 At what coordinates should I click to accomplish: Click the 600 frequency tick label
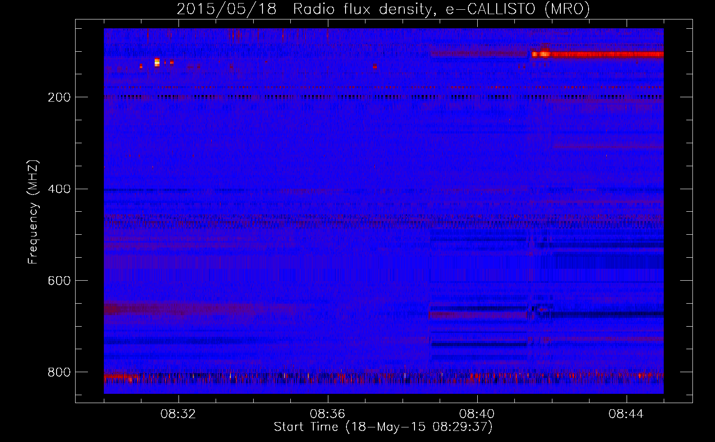(59, 281)
